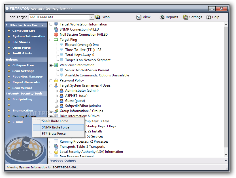
Task: Click Target Workstation Information computer icon
Action: click(56, 24)
